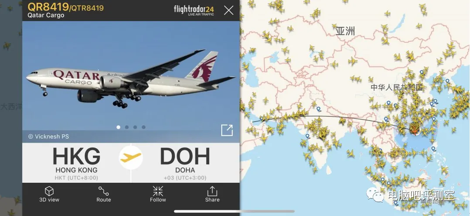Viewport: 470px width, 216px height.
Task: Tap the DOH Doha arrival airport
Action: pyautogui.click(x=185, y=163)
